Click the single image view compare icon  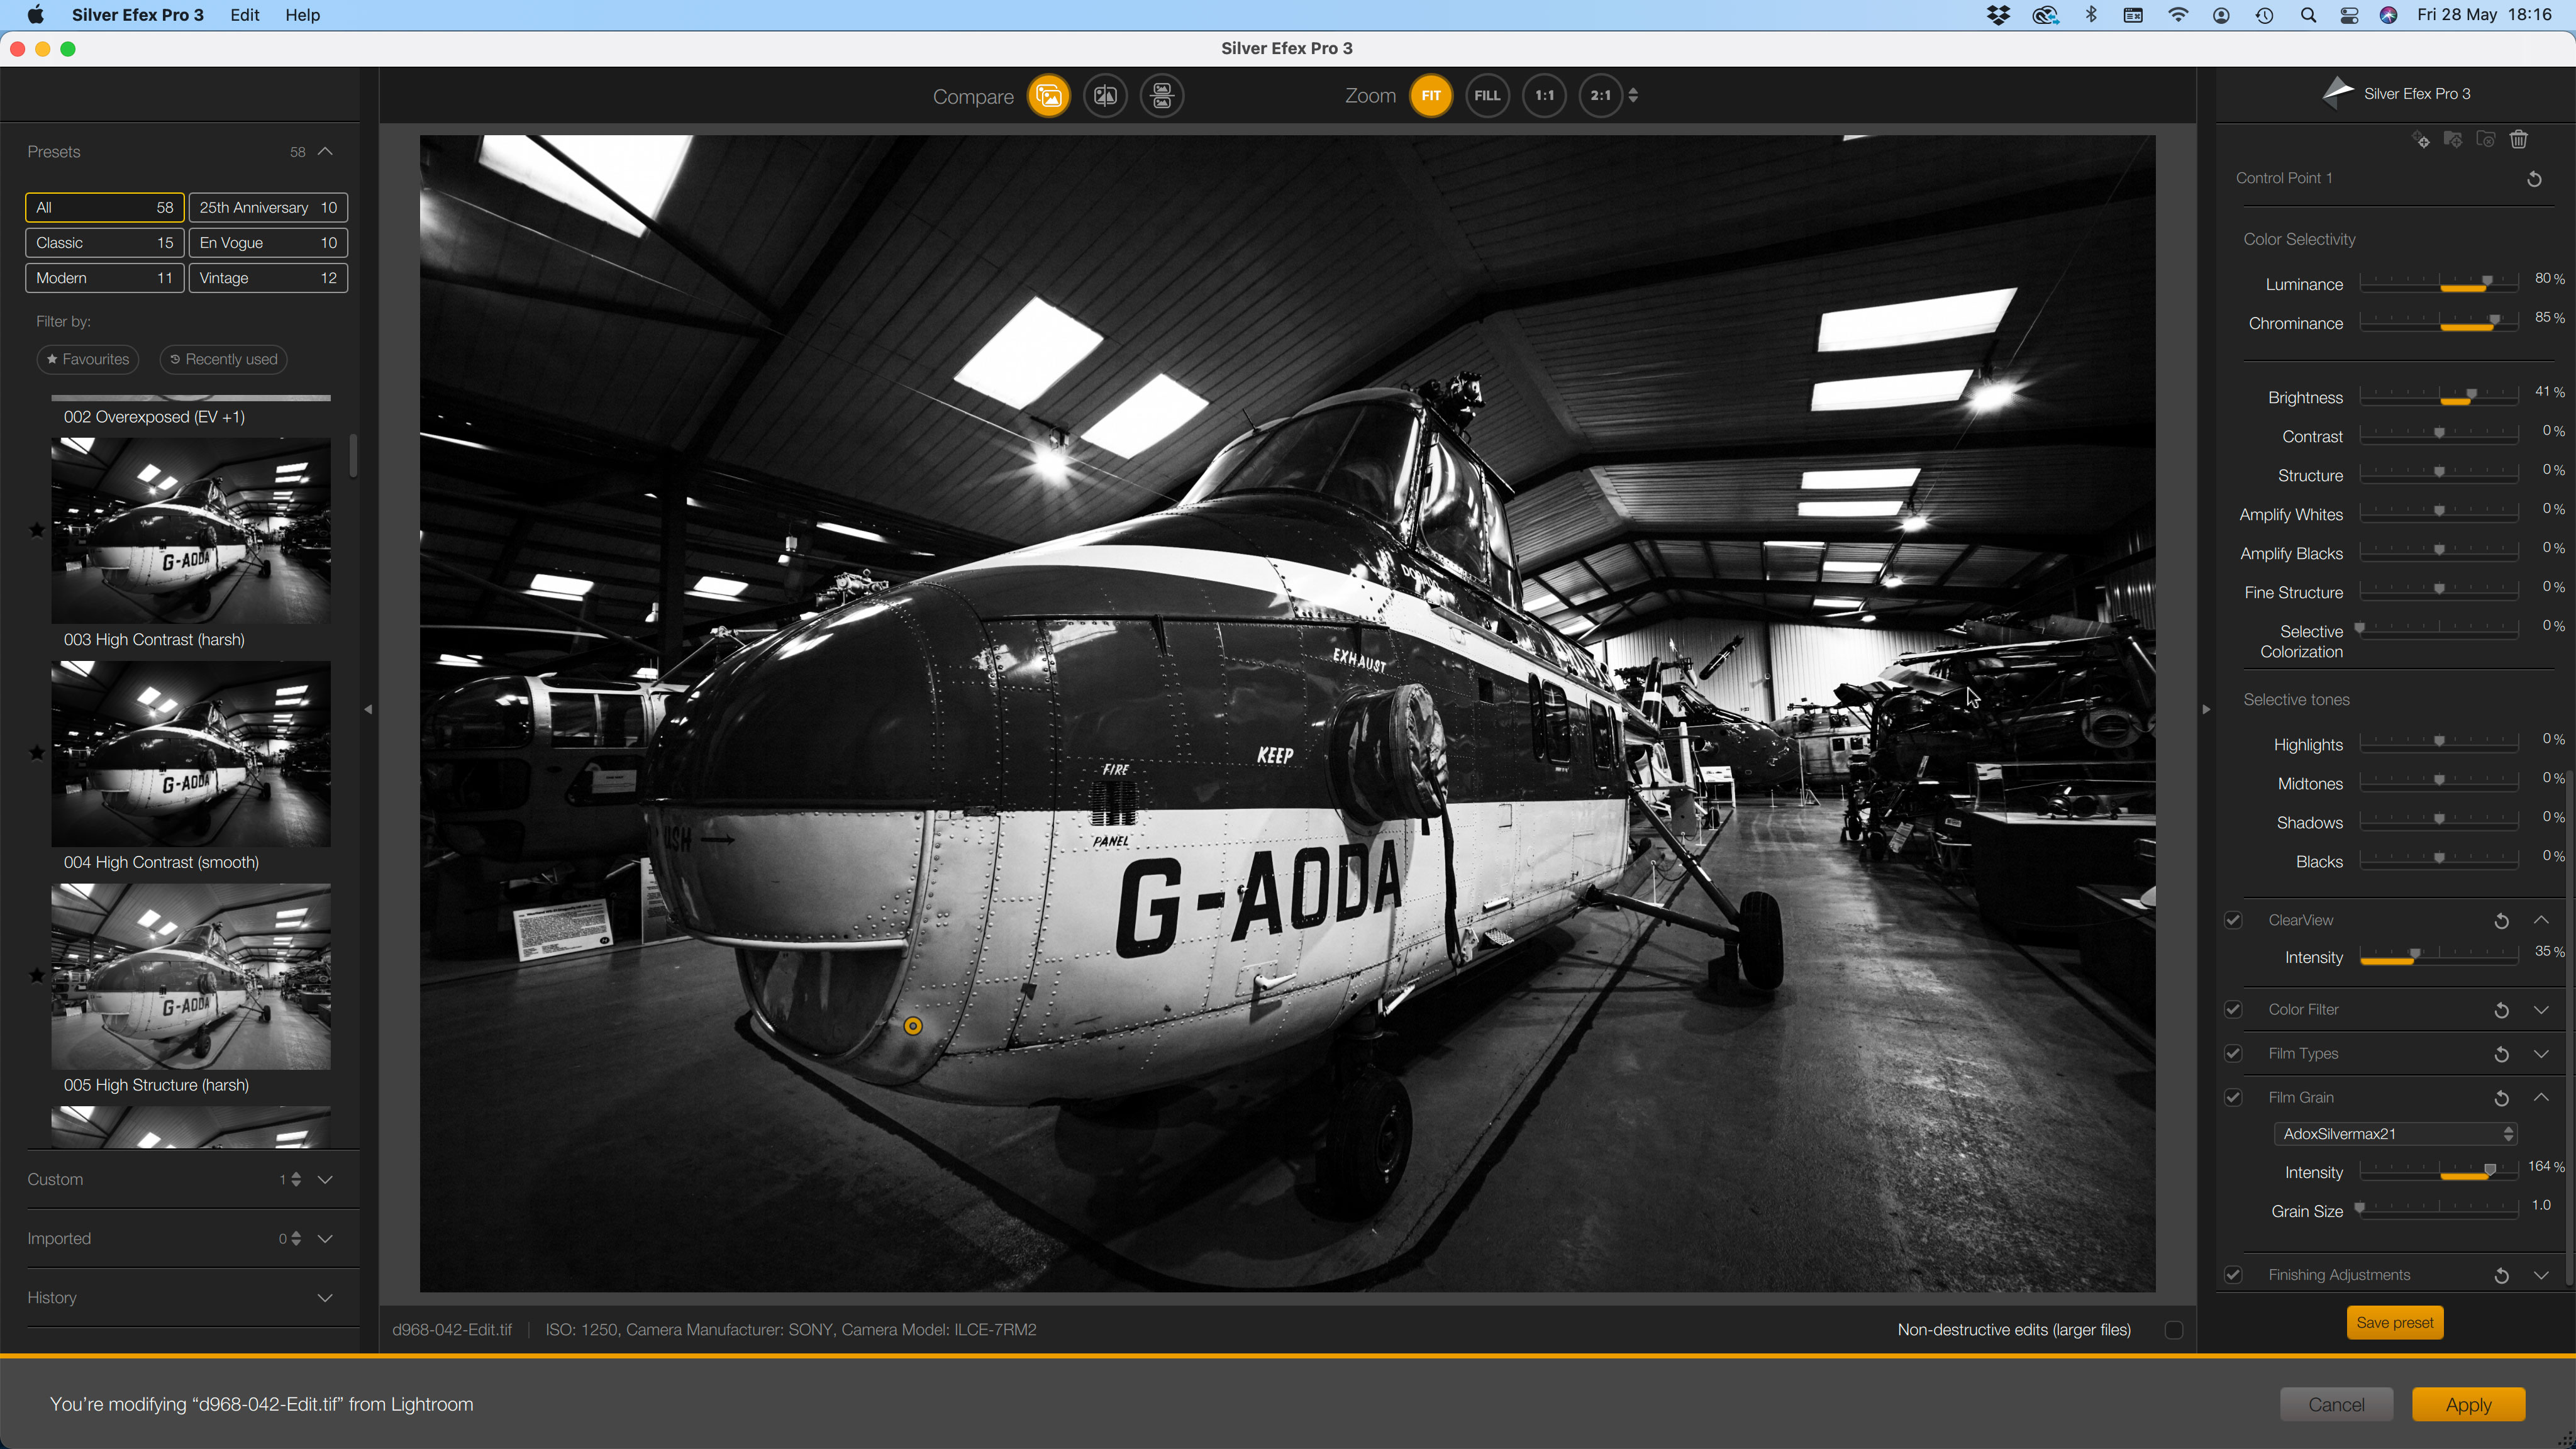tap(1048, 96)
